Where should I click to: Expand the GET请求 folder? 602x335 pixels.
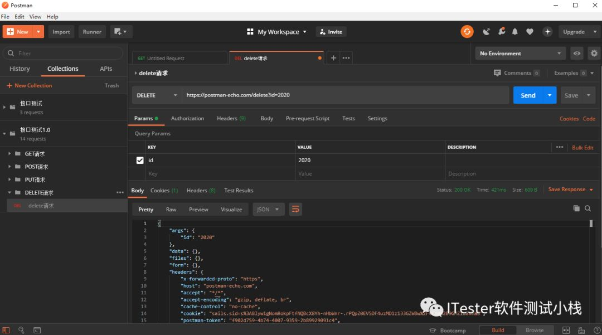point(9,153)
